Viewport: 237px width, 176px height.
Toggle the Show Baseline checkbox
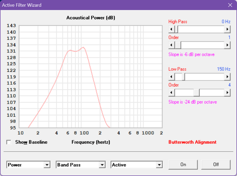9,142
